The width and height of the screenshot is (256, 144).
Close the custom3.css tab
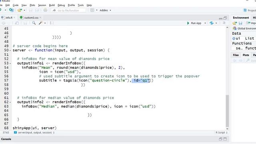[x=40, y=18]
